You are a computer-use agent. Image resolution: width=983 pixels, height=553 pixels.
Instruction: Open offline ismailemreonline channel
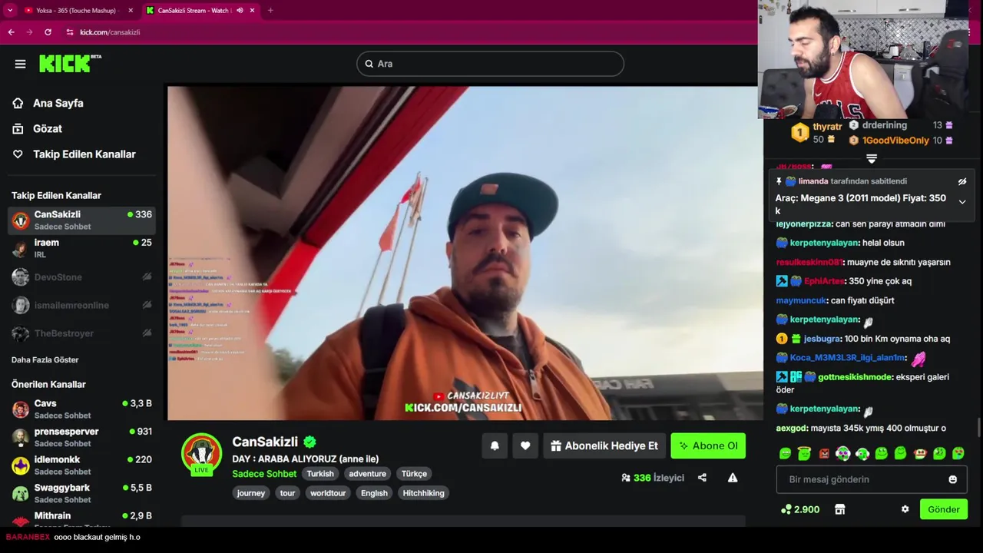[x=82, y=305]
